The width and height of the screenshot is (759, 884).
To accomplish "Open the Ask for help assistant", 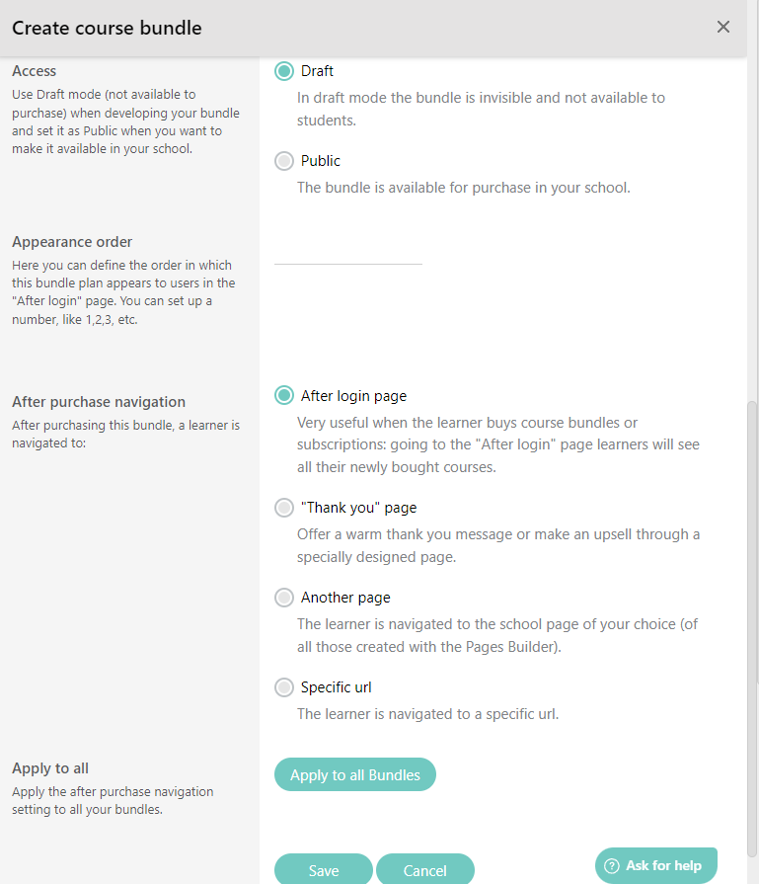I will point(655,864).
